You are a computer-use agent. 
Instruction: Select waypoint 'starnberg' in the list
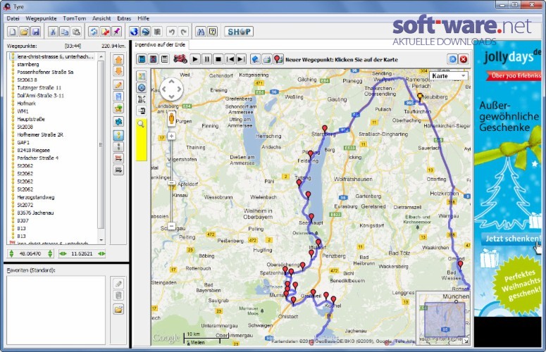(x=28, y=64)
